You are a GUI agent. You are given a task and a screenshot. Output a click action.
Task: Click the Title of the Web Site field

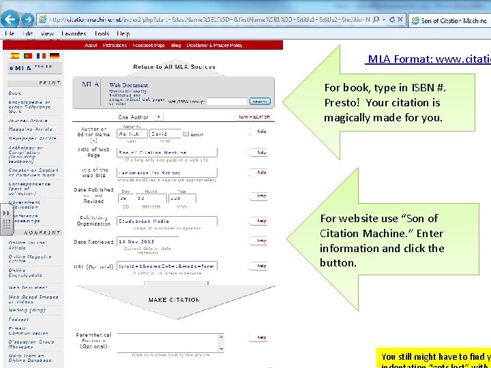[x=167, y=172]
